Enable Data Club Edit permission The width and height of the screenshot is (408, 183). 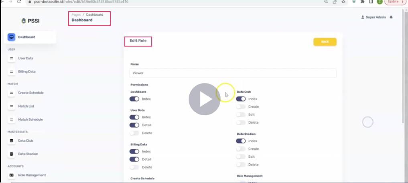tap(241, 114)
